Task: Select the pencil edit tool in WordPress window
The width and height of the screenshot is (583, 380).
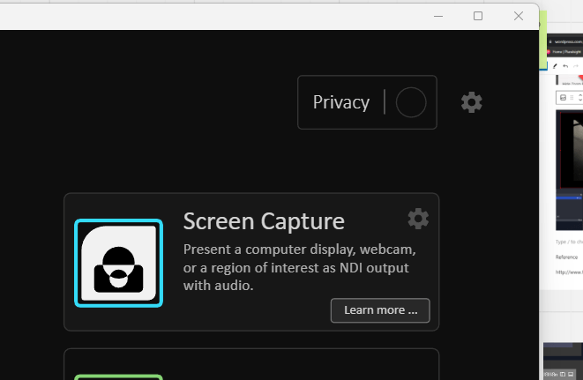Action: [x=555, y=66]
